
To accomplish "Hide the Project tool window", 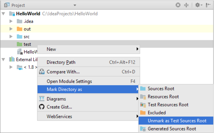I will tap(208, 5).
